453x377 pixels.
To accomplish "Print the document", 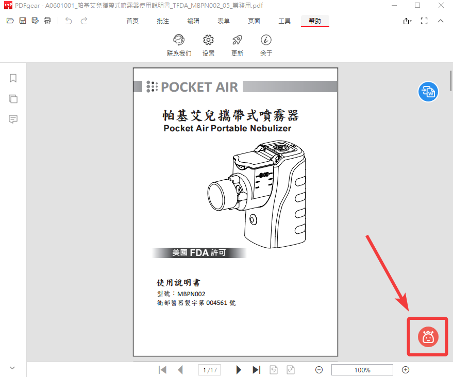I will (x=47, y=21).
